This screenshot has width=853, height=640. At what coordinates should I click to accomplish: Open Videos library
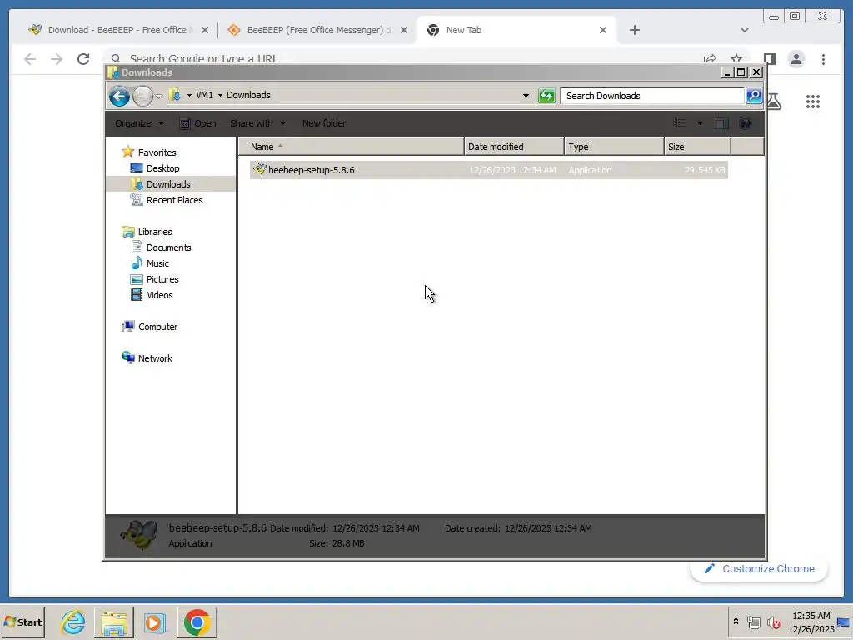[159, 294]
